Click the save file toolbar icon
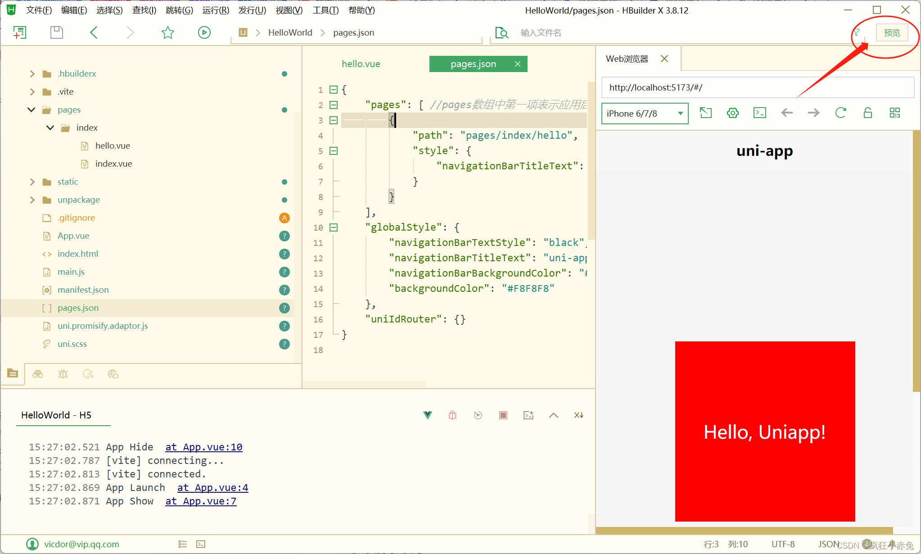This screenshot has height=554, width=921. [56, 32]
